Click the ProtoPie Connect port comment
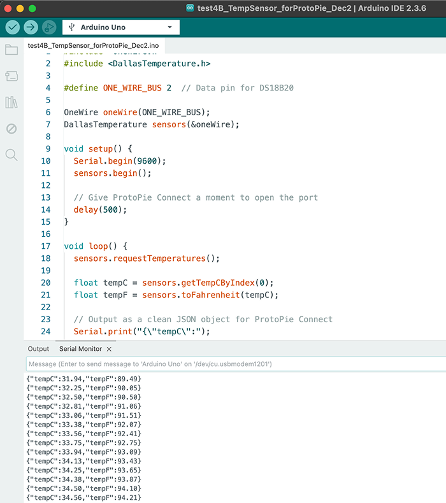This screenshot has height=503, width=446. click(x=196, y=197)
